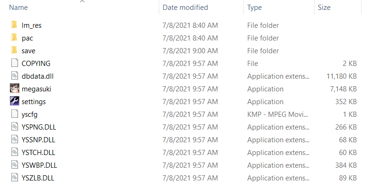Image resolution: width=372 pixels, height=196 pixels.
Task: Click the KMP - MPEG Movie type cell
Action: point(278,114)
